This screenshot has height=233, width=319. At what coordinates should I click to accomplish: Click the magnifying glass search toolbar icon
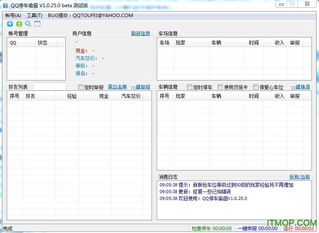(28, 24)
